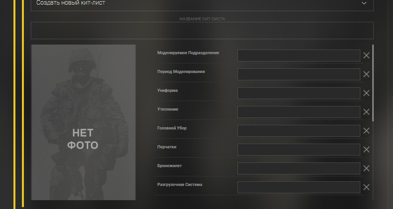Focus the 'Название кит-листа' name field

click(x=202, y=30)
